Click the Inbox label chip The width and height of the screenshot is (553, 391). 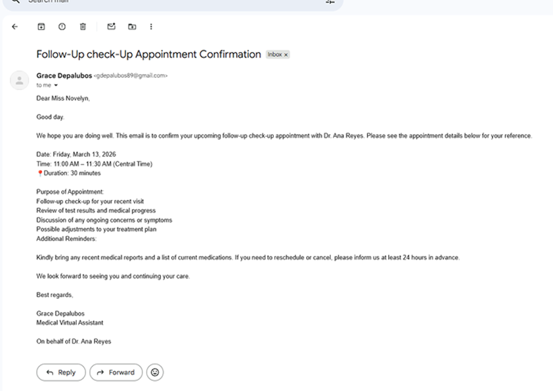click(275, 55)
